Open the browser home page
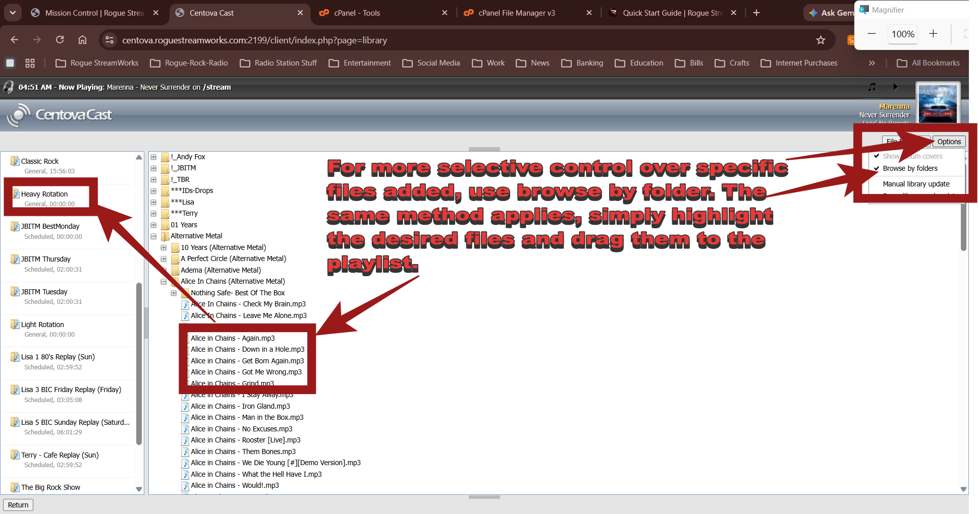 tap(82, 40)
